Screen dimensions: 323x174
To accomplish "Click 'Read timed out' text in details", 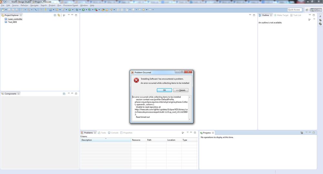I will pos(143,117).
